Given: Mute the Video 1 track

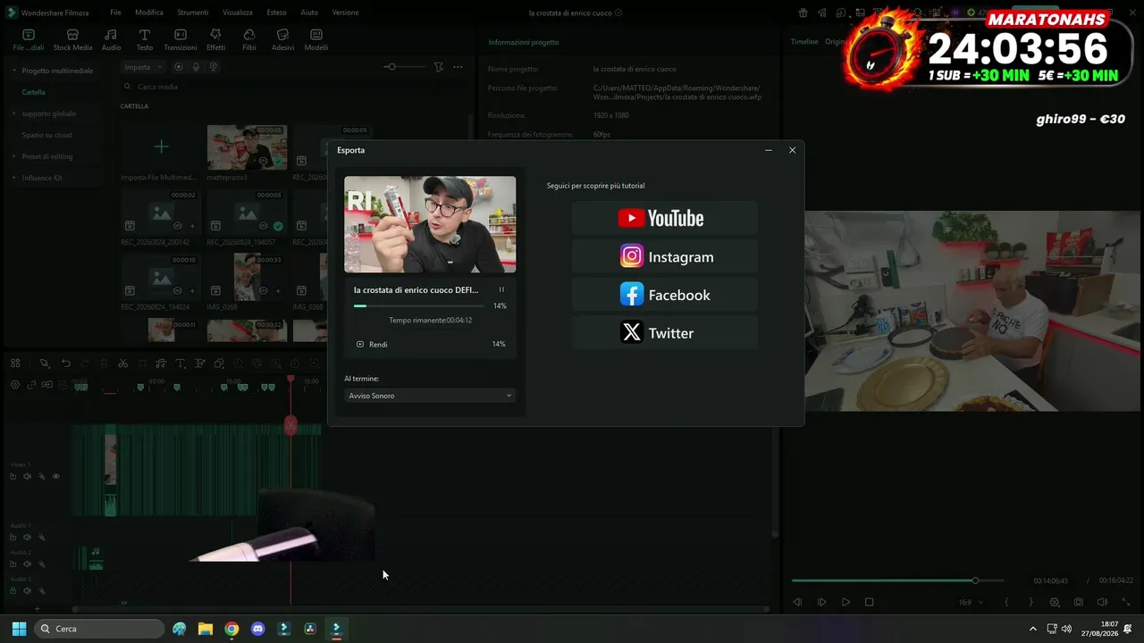Looking at the screenshot, I should coord(27,476).
